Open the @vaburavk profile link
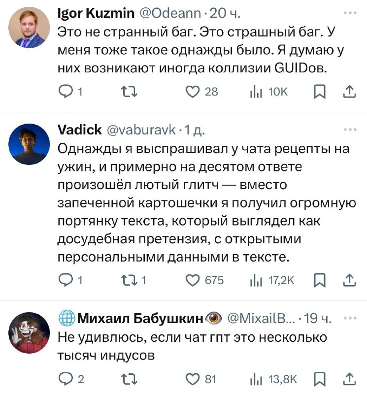Screen dimensions: 367x394 (141, 130)
